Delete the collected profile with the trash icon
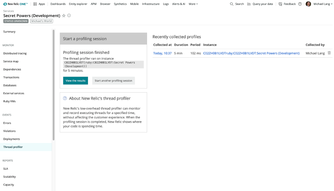The height and width of the screenshot is (191, 334). (329, 53)
